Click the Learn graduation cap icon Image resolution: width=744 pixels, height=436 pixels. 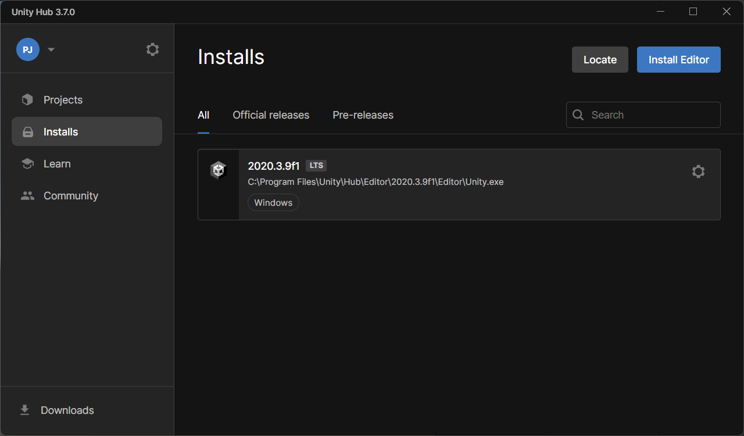[x=27, y=164]
